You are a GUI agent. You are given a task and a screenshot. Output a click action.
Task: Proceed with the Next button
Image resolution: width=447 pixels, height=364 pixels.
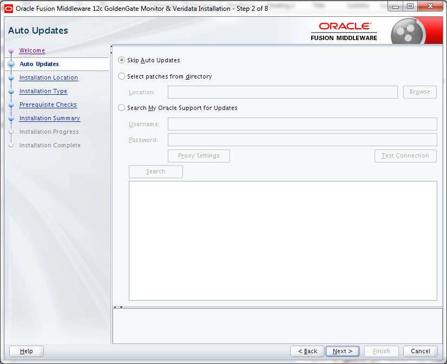coord(343,351)
